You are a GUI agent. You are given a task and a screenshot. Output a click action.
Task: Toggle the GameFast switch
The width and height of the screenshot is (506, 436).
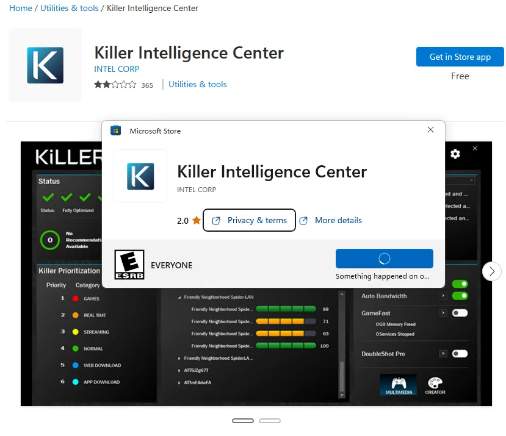point(460,313)
